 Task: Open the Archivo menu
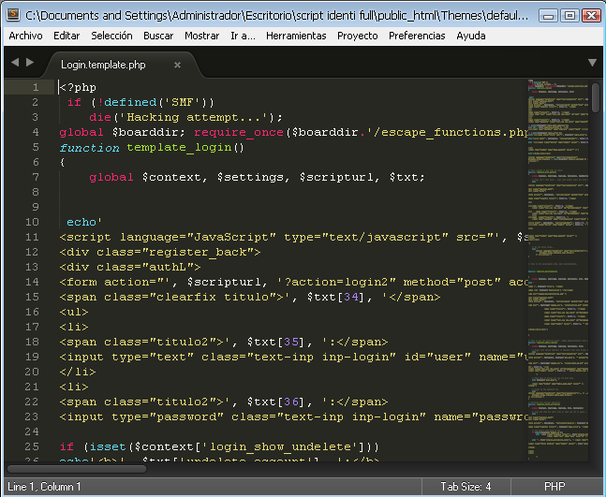coord(25,36)
